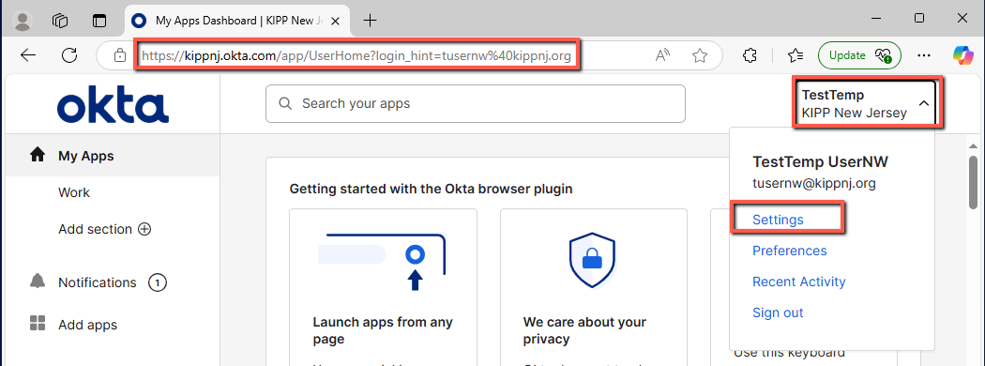Click the page vertical scrollbar thumb
Image resolution: width=985 pixels, height=366 pixels.
(x=973, y=182)
